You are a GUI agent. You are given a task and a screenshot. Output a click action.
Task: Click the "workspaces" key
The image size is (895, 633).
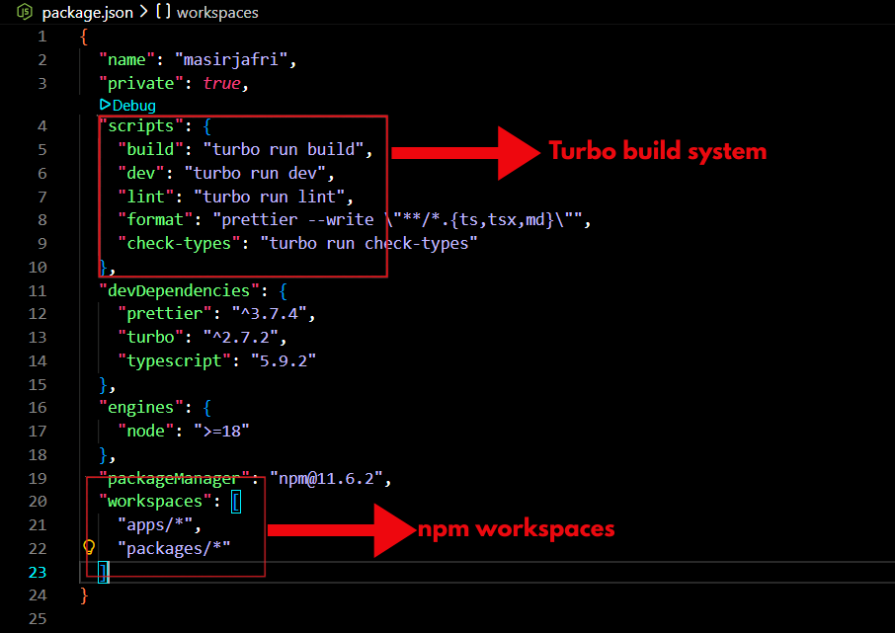155,501
